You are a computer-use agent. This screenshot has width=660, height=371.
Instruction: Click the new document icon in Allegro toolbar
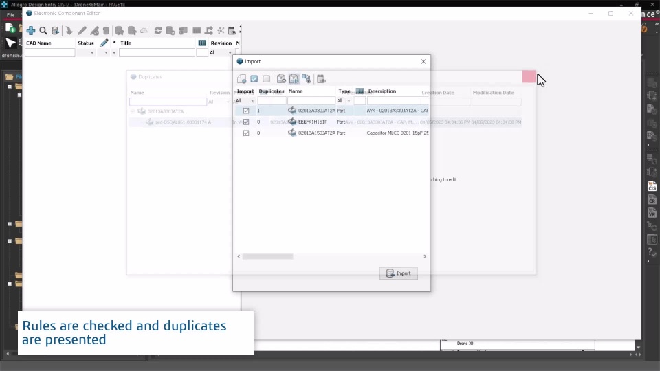(x=10, y=29)
